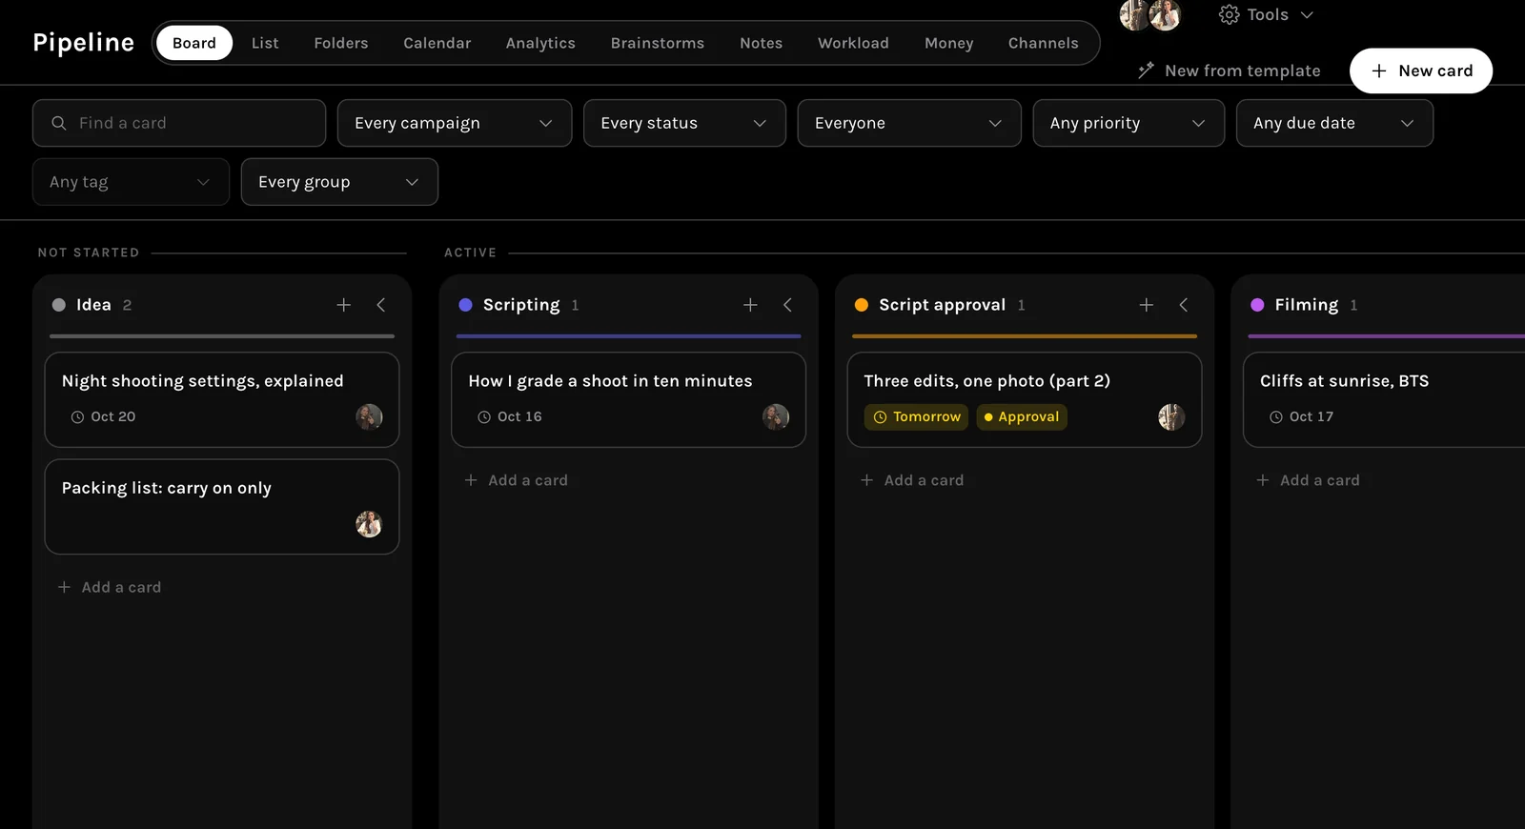This screenshot has width=1525, height=829.
Task: Click the team avatars in the top bar
Action: click(1150, 15)
